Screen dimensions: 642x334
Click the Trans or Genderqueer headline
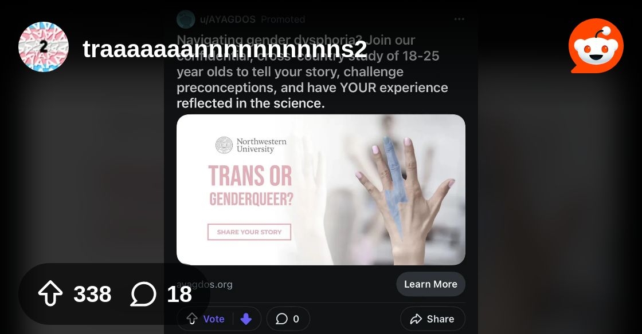pyautogui.click(x=250, y=186)
